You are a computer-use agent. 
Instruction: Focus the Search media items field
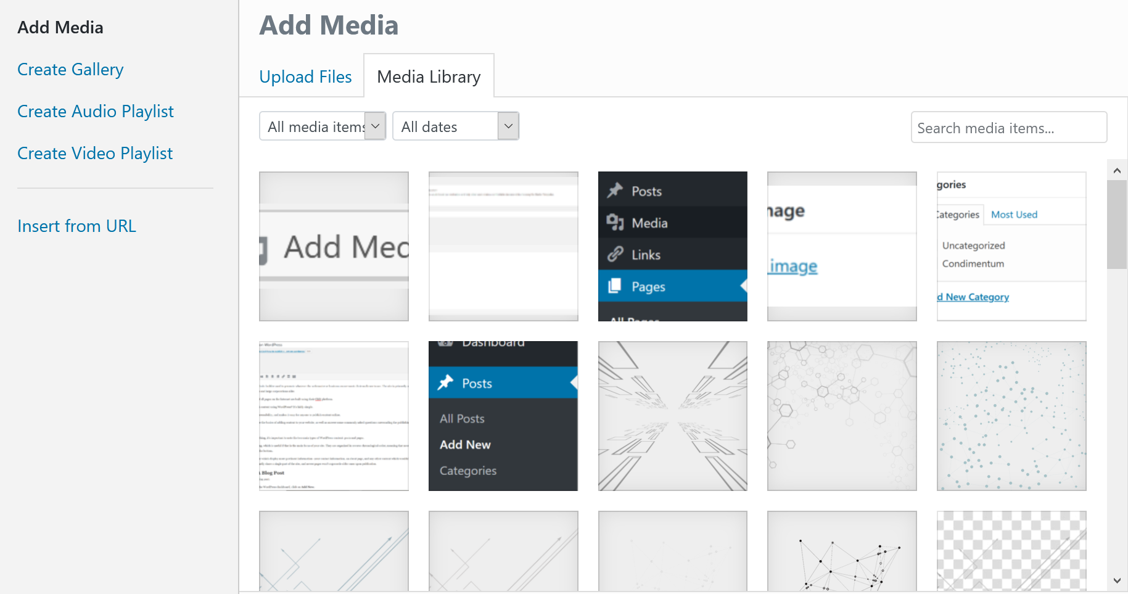pos(1009,127)
